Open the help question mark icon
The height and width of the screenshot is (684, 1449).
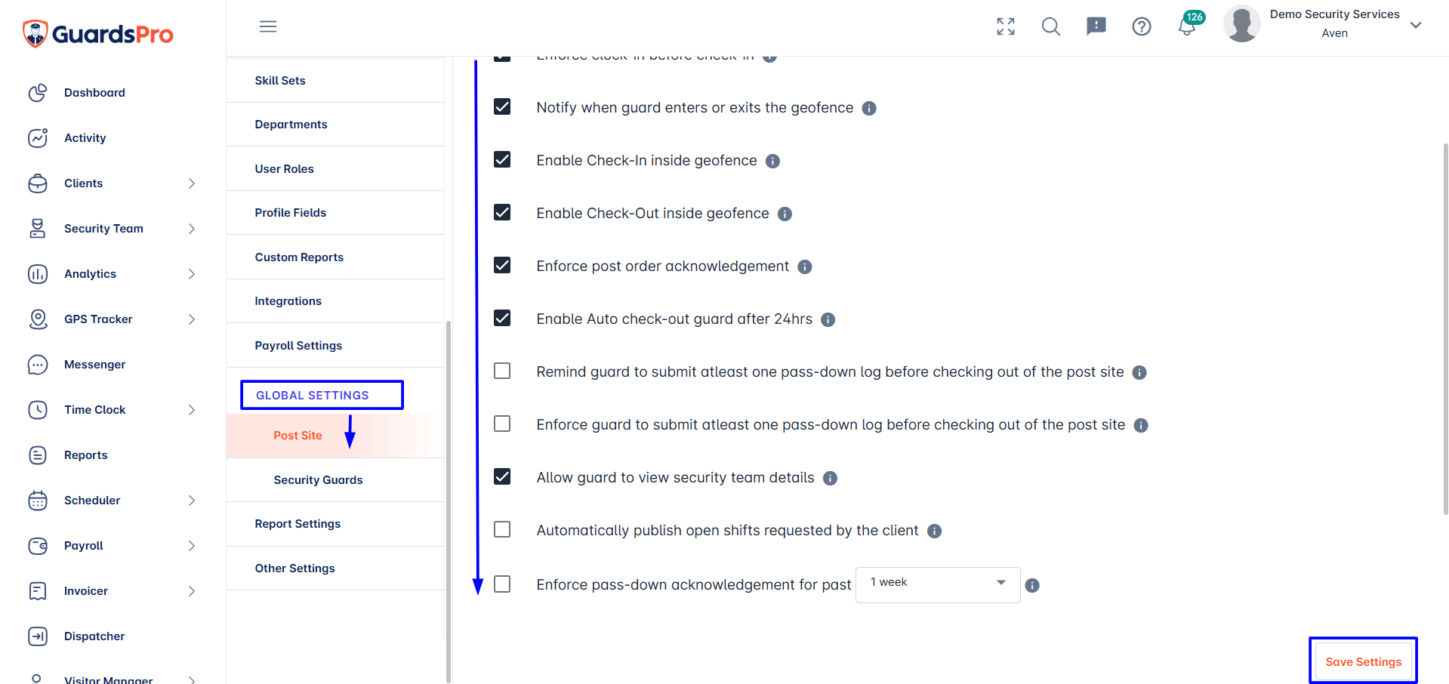pos(1142,26)
